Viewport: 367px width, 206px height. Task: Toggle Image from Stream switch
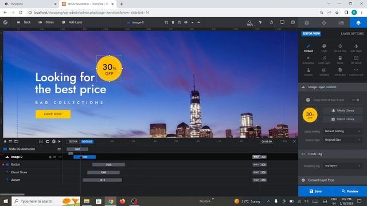point(356,100)
